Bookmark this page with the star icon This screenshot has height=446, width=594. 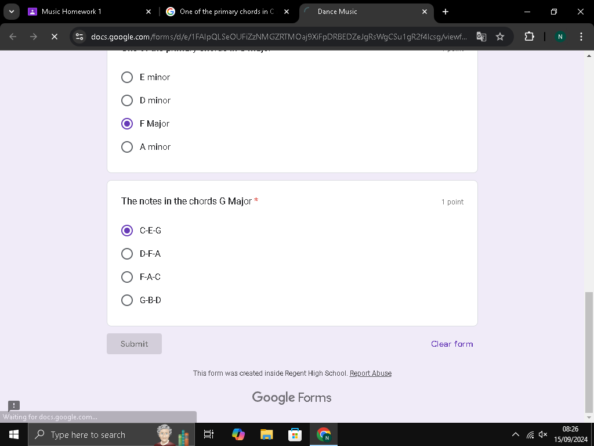500,37
